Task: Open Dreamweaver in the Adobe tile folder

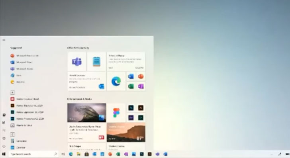Action: tap(141, 118)
